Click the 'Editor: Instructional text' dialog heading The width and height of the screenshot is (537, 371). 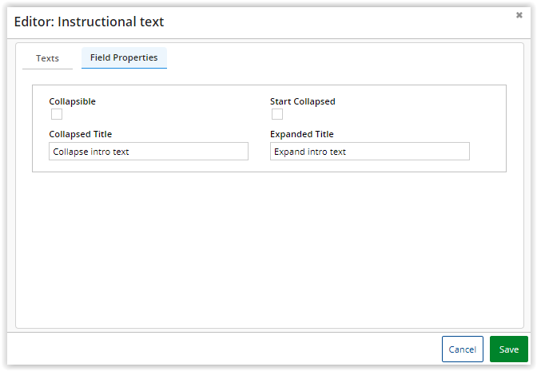pos(89,22)
